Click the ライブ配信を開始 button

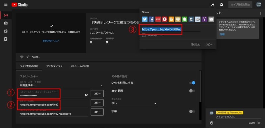pyautogui.click(x=240, y=5)
